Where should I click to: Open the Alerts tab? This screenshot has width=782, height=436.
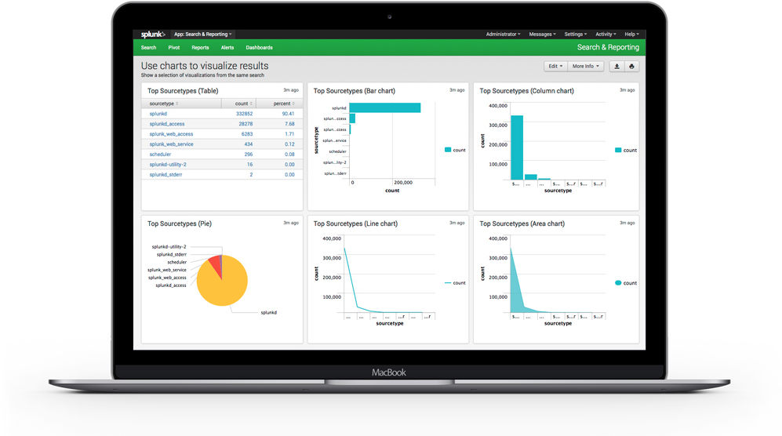[227, 48]
